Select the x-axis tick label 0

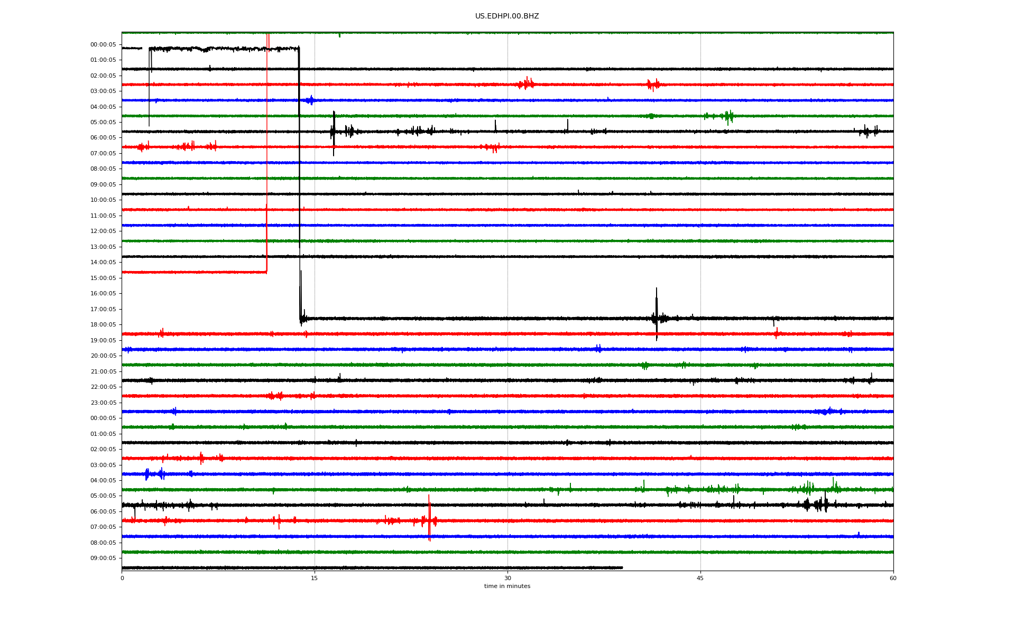click(122, 578)
